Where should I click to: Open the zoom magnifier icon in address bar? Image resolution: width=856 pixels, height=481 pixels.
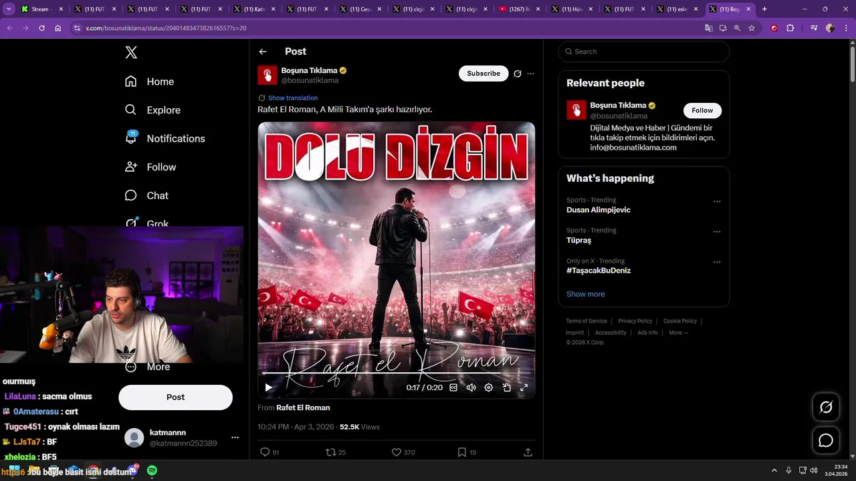pyautogui.click(x=737, y=28)
